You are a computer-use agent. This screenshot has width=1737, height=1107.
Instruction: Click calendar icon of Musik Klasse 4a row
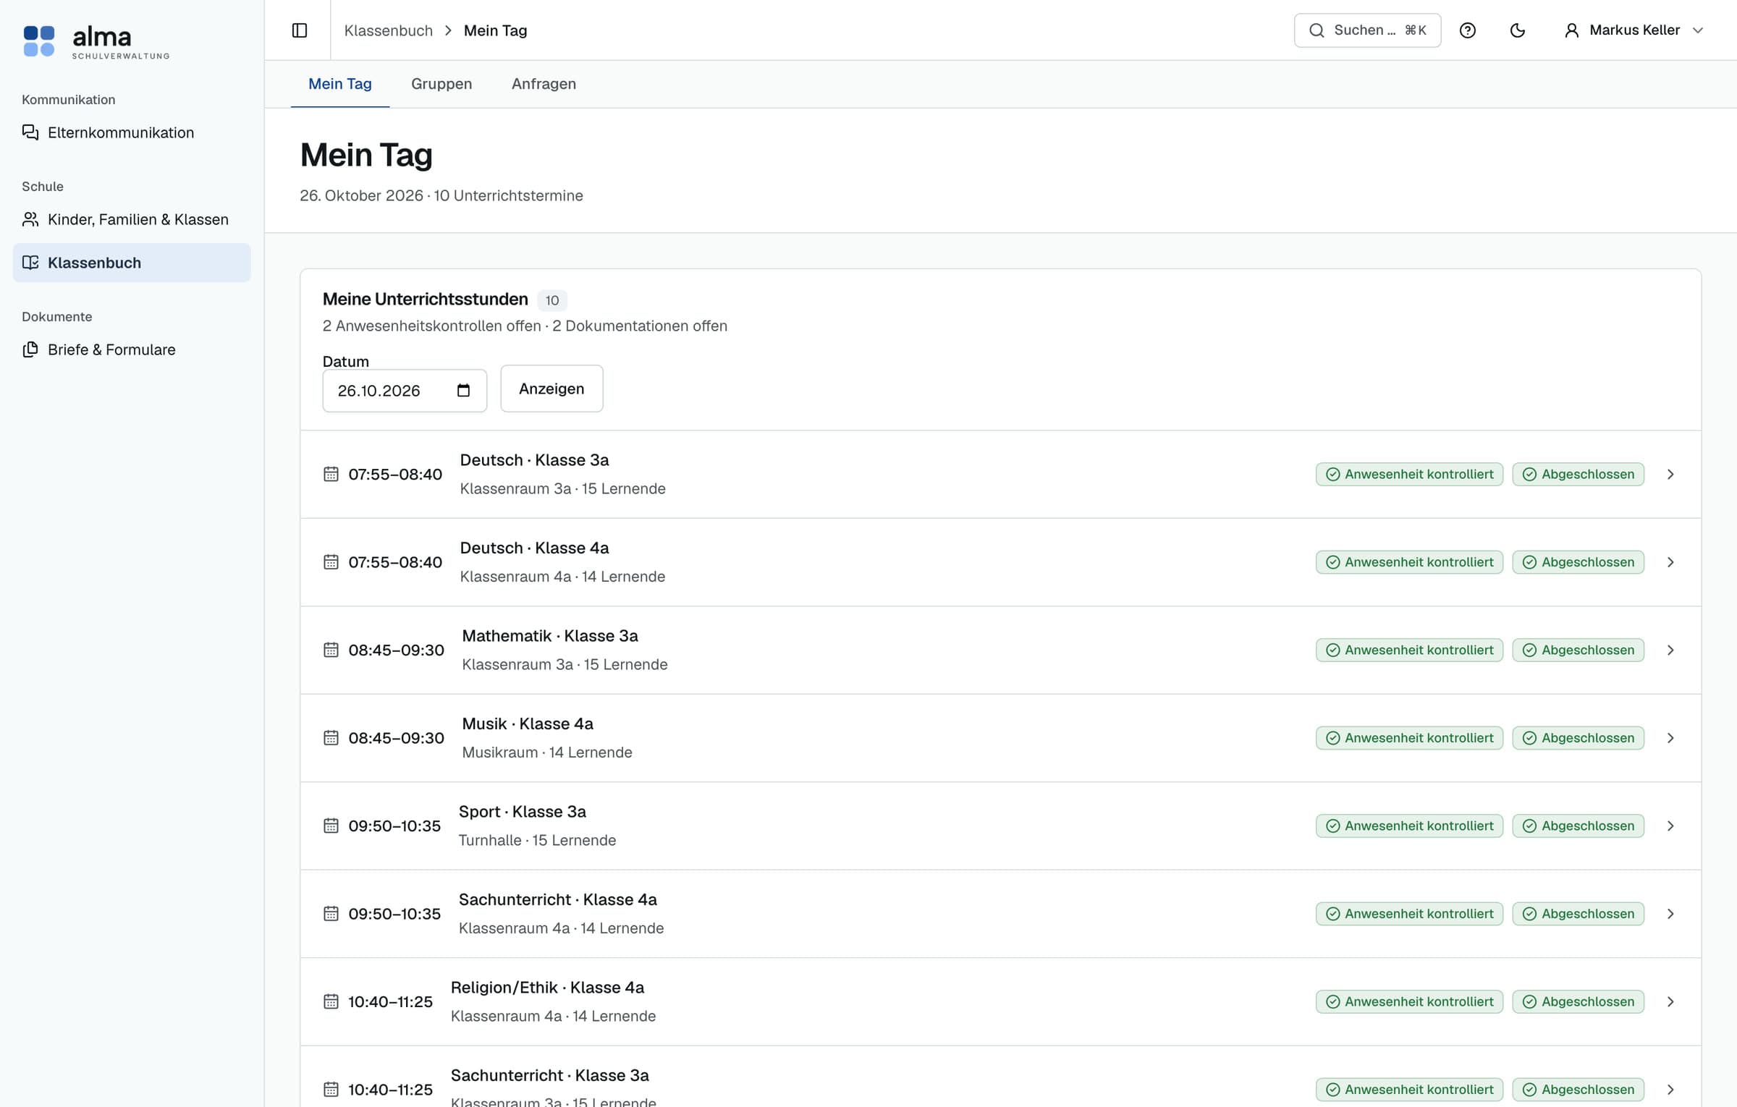pyautogui.click(x=331, y=738)
